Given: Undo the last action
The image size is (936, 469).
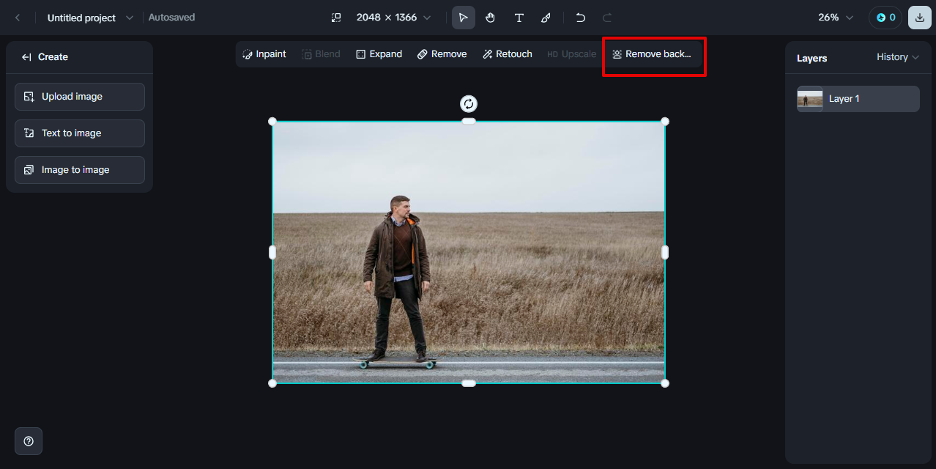Looking at the screenshot, I should [x=581, y=18].
